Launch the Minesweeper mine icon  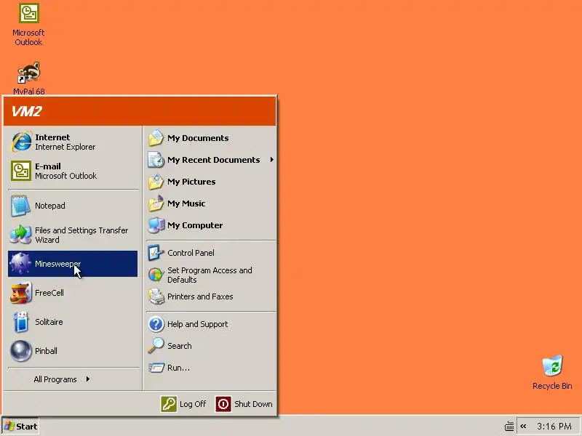point(20,264)
